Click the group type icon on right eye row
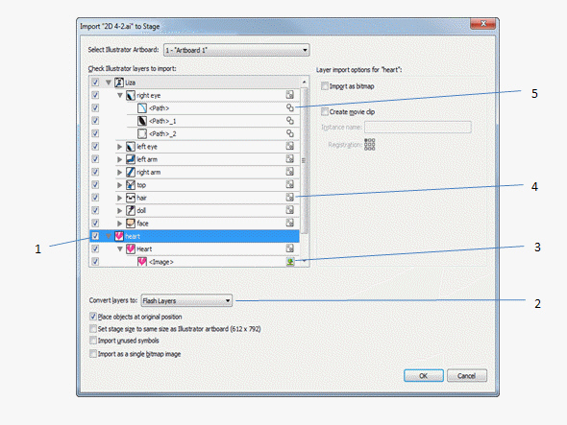Viewport: 567px width, 425px height. 289,95
